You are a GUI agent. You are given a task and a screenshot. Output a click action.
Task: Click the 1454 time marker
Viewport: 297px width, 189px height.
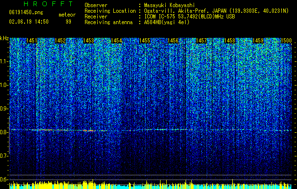tap(117, 41)
